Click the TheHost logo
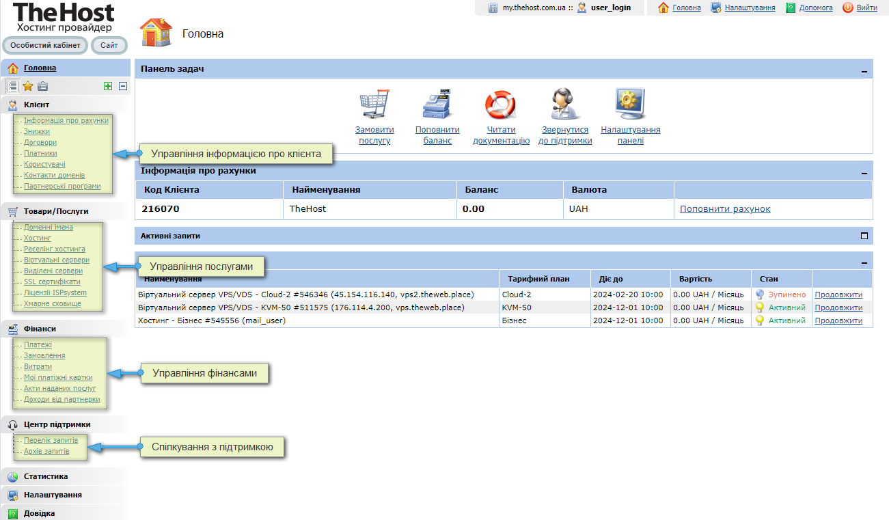The height and width of the screenshot is (520, 889). pos(64,18)
